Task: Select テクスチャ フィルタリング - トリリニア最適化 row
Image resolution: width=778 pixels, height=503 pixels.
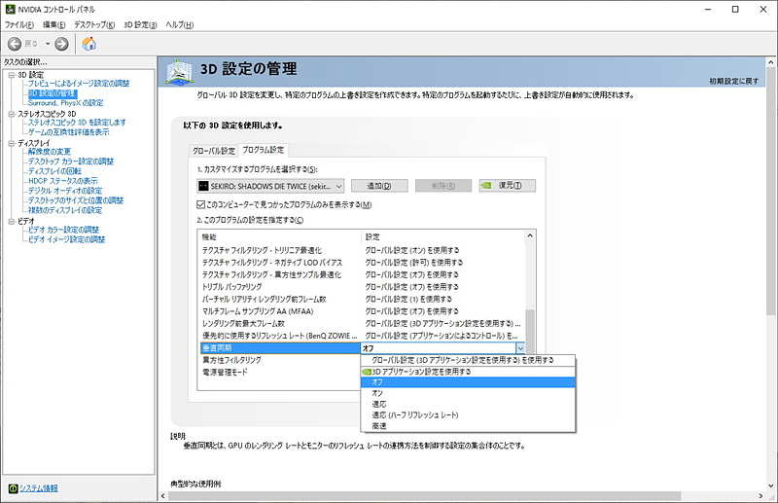Action: point(361,250)
